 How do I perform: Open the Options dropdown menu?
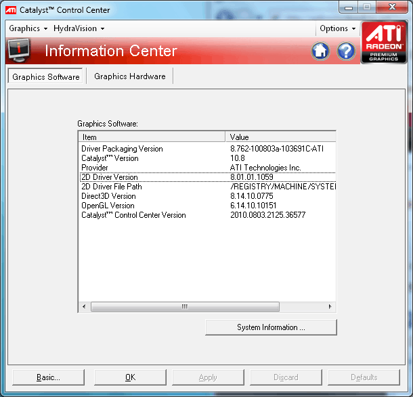[x=337, y=28]
